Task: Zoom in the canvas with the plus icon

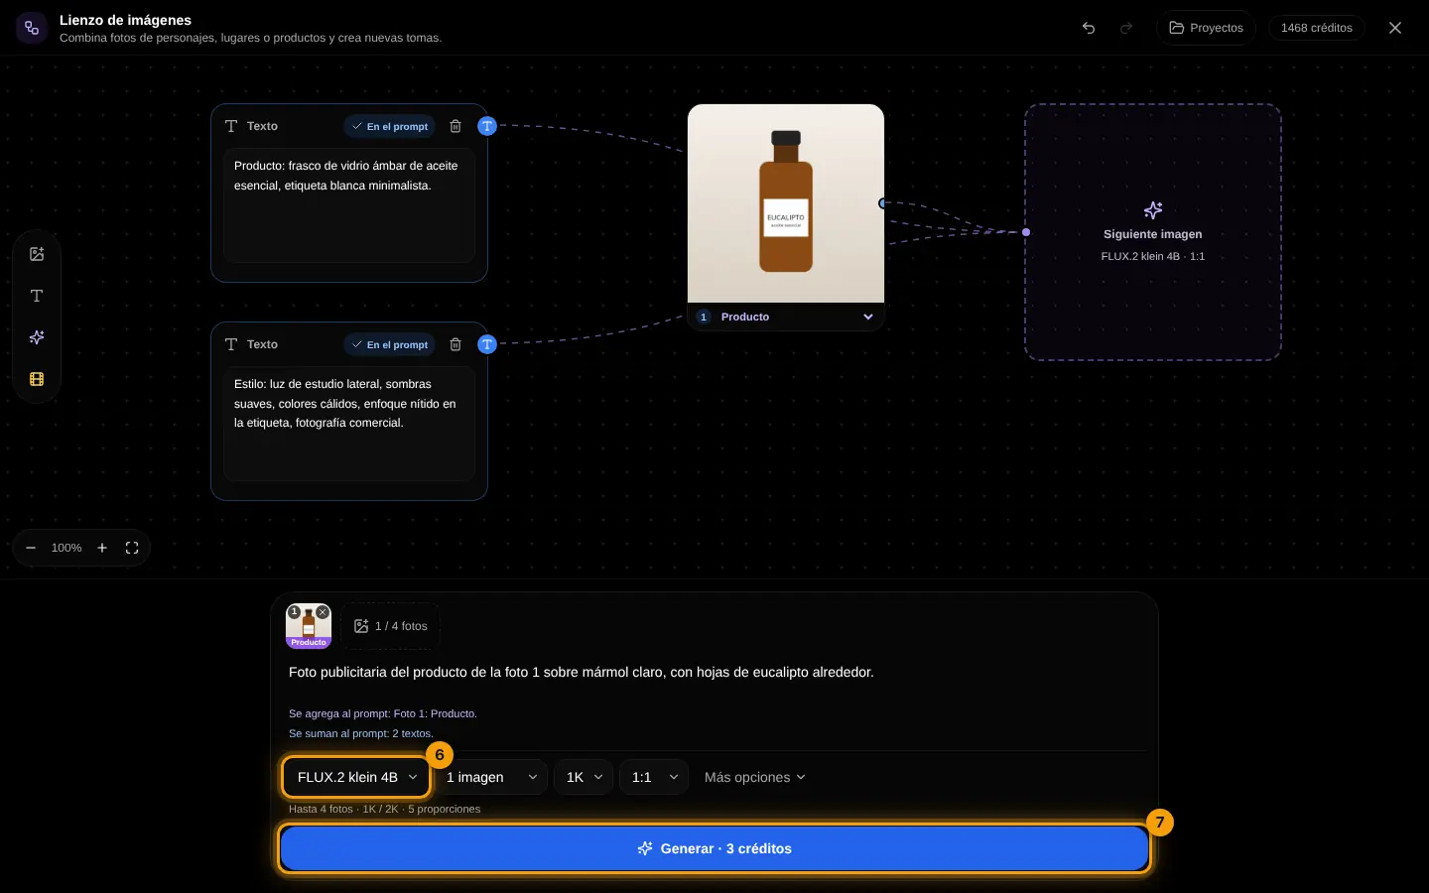Action: click(102, 548)
